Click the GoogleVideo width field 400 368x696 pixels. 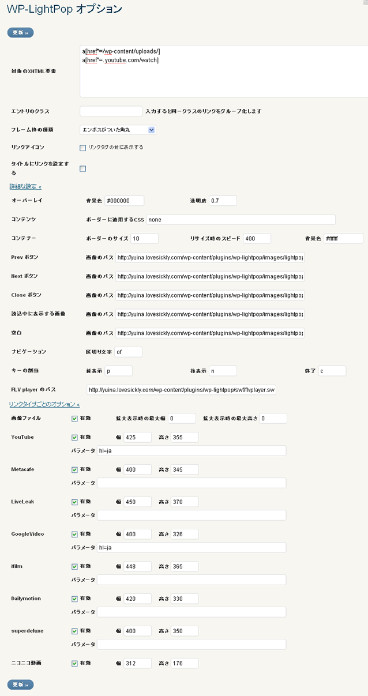pyautogui.click(x=137, y=534)
